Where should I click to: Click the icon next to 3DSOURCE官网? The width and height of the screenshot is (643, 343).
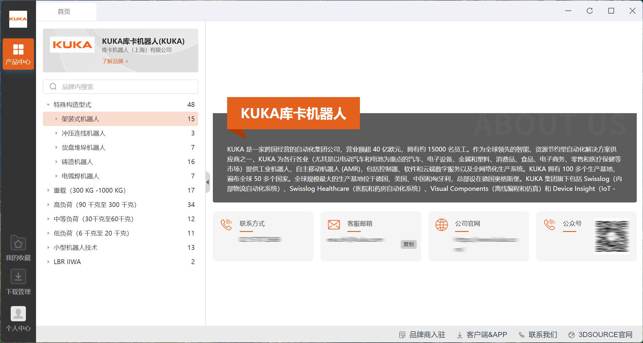[x=571, y=335]
